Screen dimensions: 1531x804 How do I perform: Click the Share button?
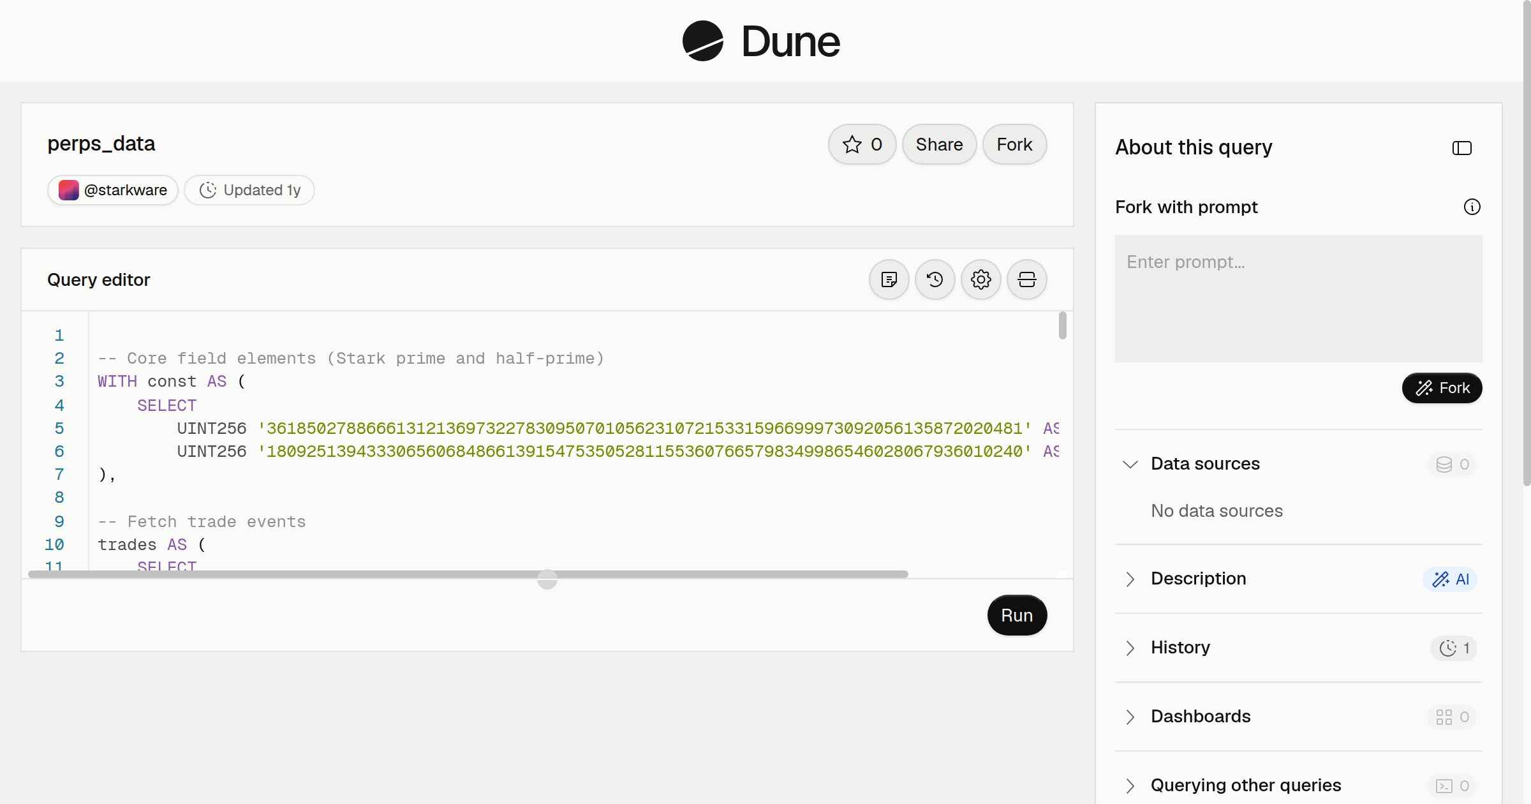click(939, 144)
